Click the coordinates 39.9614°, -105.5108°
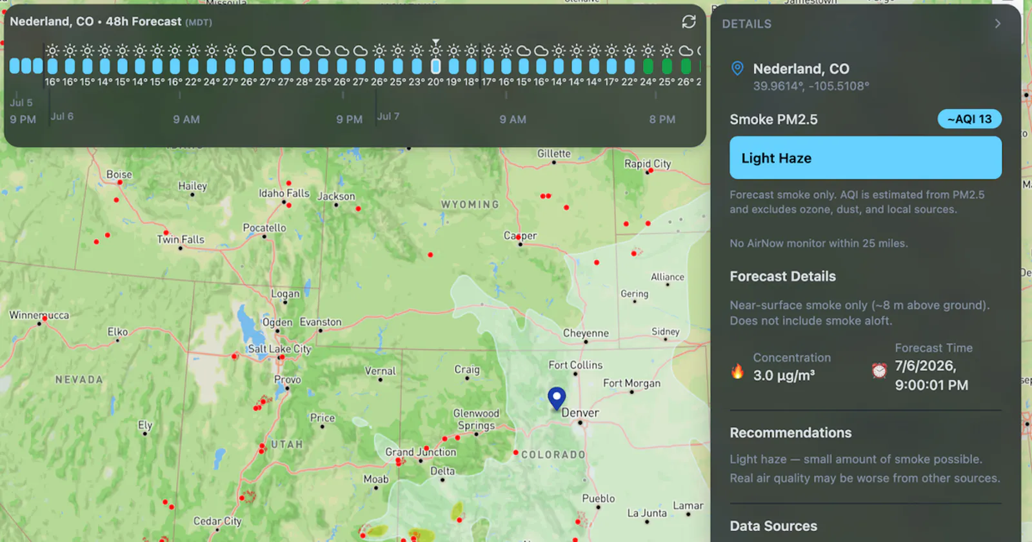This screenshot has width=1032, height=542. point(811,86)
